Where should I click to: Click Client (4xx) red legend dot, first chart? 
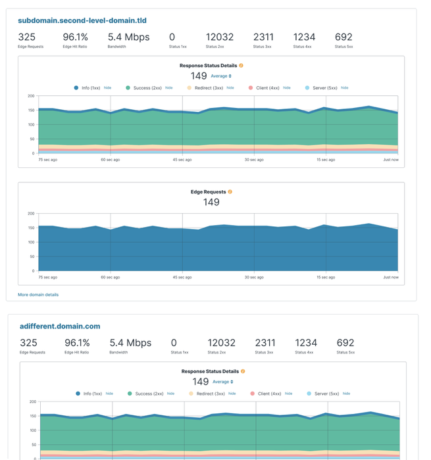[x=251, y=88]
